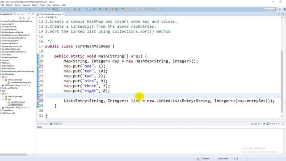Screen dimensions: 286x161
Task: Select the ThreadDemo project
Action: pyautogui.click(x=7, y=110)
